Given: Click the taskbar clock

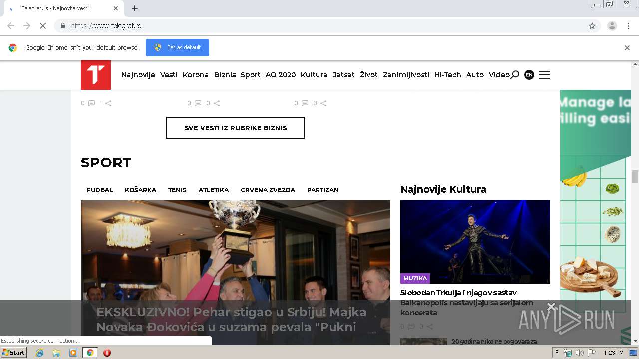Looking at the screenshot, I should click(x=614, y=353).
